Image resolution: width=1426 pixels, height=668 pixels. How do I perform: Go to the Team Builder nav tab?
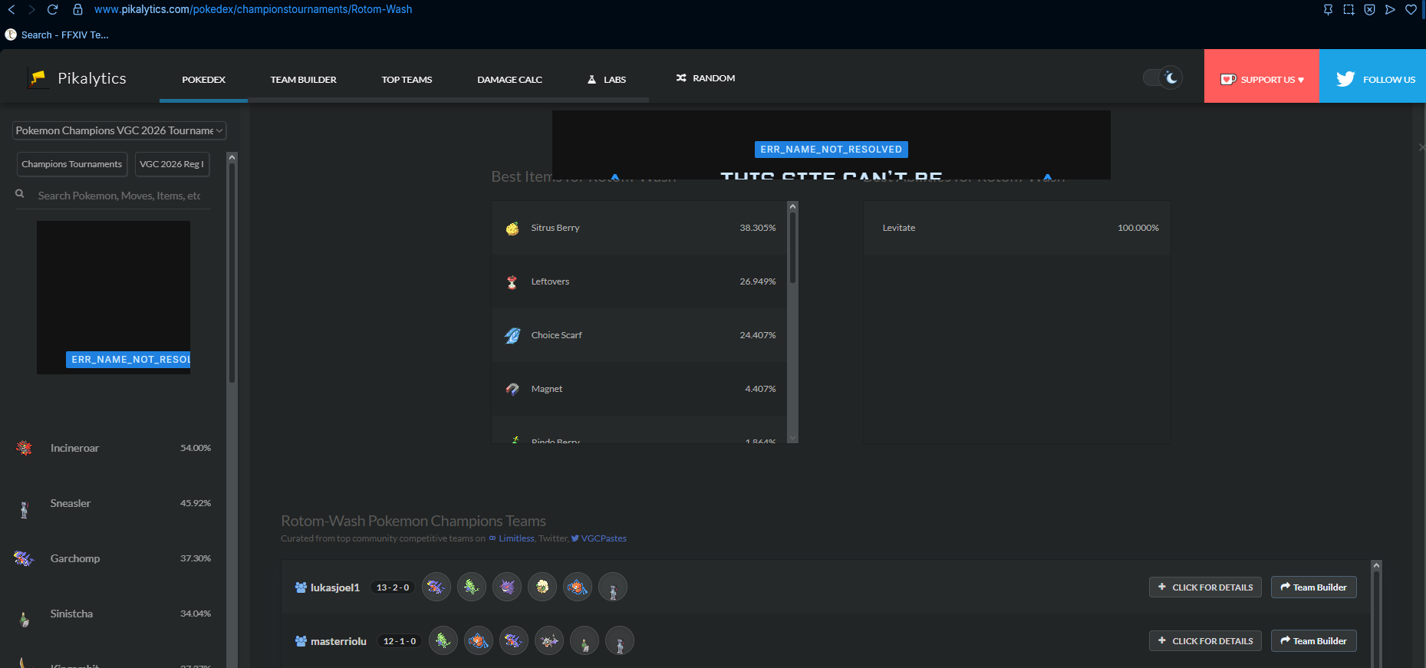[304, 79]
